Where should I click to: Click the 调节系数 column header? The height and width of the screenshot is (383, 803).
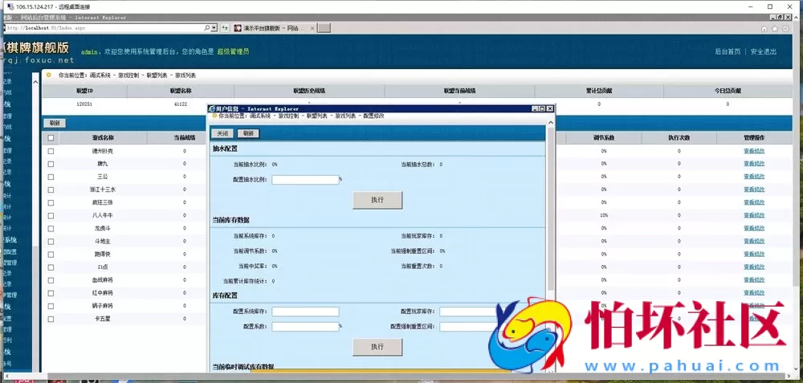[604, 138]
